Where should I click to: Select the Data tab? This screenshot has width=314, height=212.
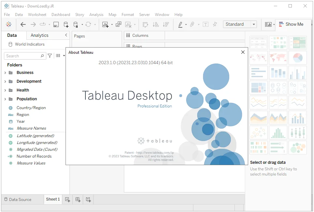tap(12, 35)
